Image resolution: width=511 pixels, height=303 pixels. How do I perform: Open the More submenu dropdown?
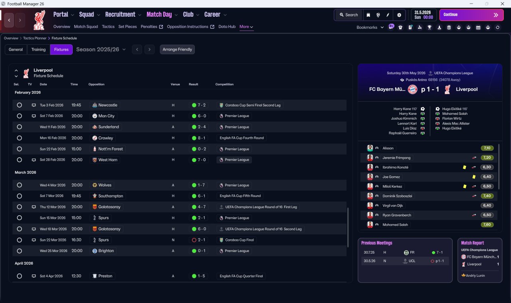pyautogui.click(x=246, y=27)
